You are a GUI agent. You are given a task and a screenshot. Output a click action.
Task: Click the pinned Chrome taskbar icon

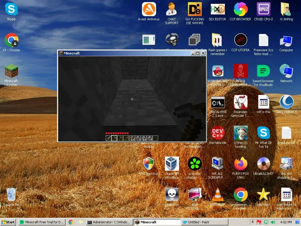(x=71, y=222)
